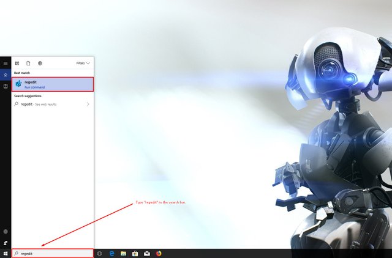Click the 'Search suggestions' heading text
The image size is (392, 258).
click(28, 96)
